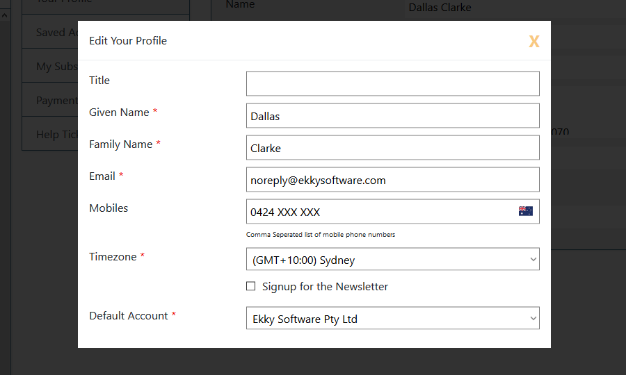Open the Help Tickets sidebar menu item
Viewport: 626px width, 375px height.
[50, 134]
